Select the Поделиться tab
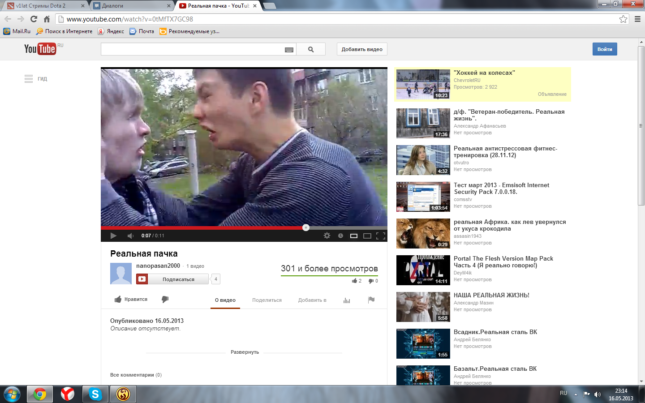This screenshot has height=403, width=645. point(267,300)
